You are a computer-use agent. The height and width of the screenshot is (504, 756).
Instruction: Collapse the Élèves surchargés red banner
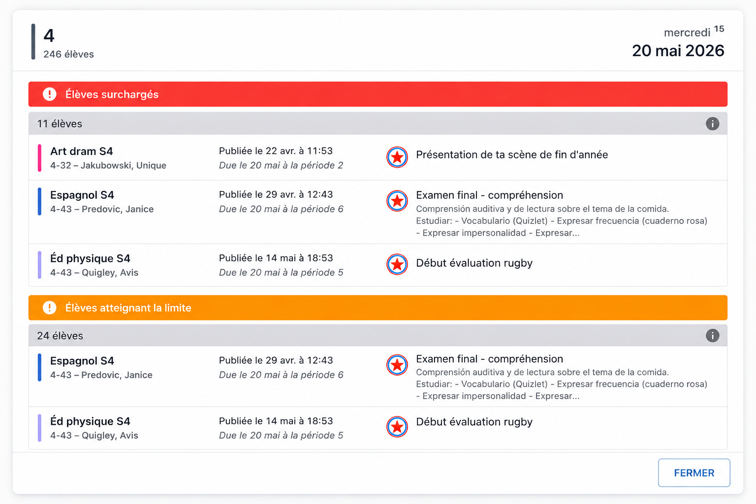click(378, 94)
